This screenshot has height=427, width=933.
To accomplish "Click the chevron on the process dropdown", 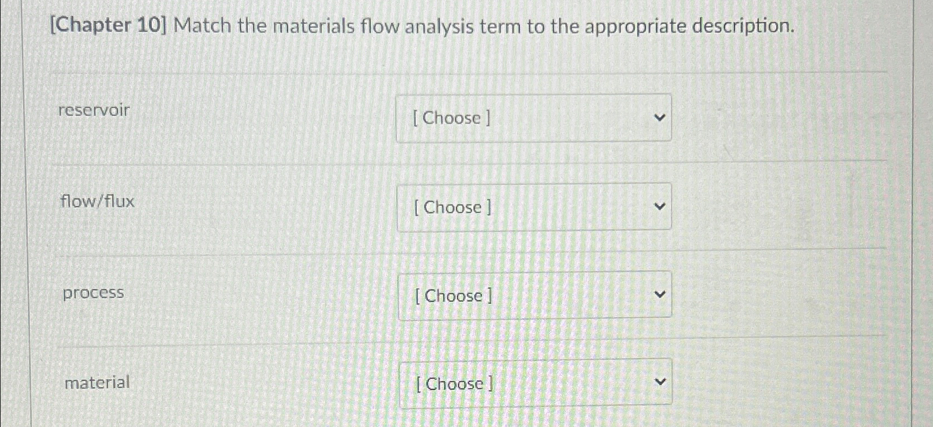I will [x=660, y=294].
